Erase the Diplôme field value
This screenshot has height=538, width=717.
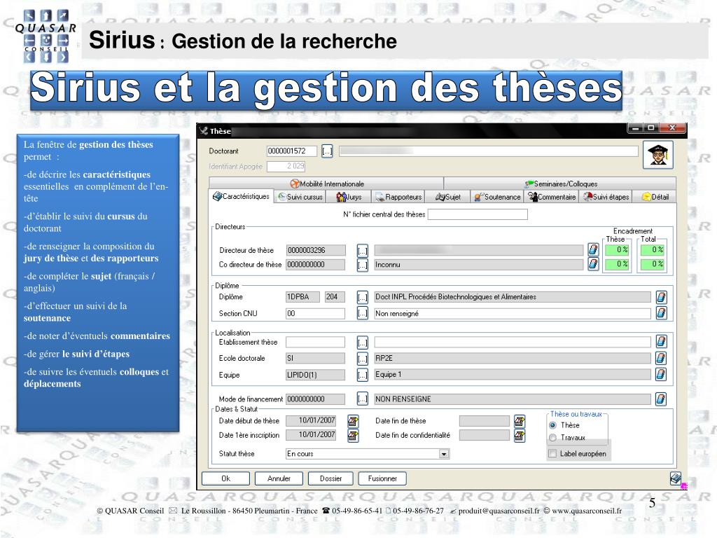661,297
